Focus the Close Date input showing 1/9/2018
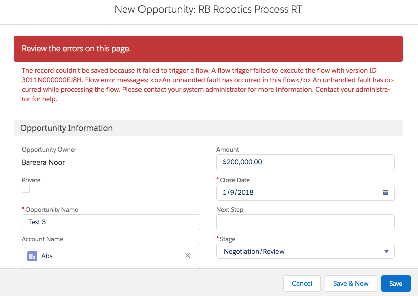This screenshot has height=296, width=418. (x=299, y=192)
